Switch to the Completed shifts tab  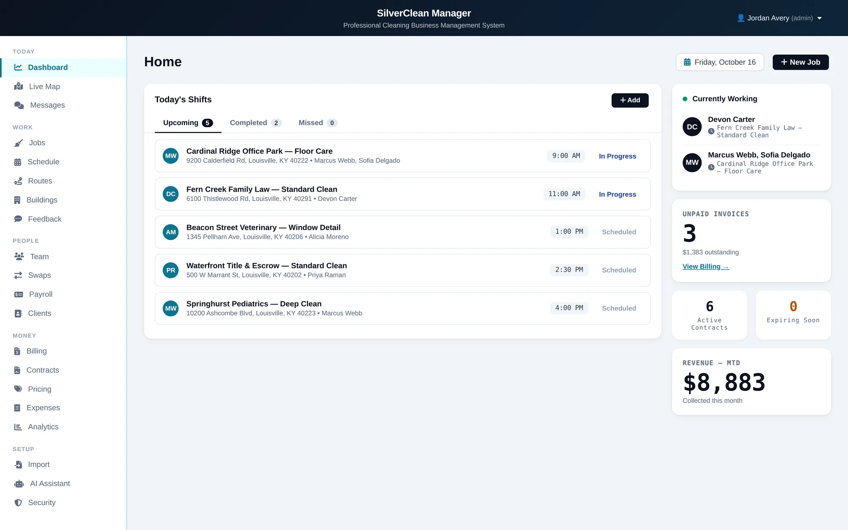(x=256, y=123)
